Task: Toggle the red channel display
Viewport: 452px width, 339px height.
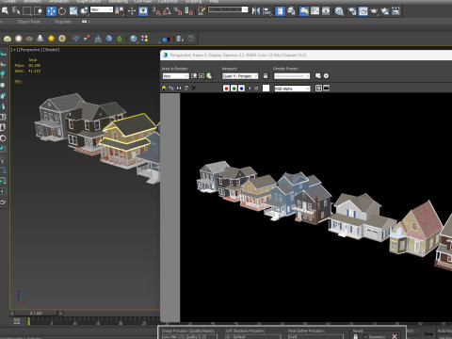Action: coord(226,89)
